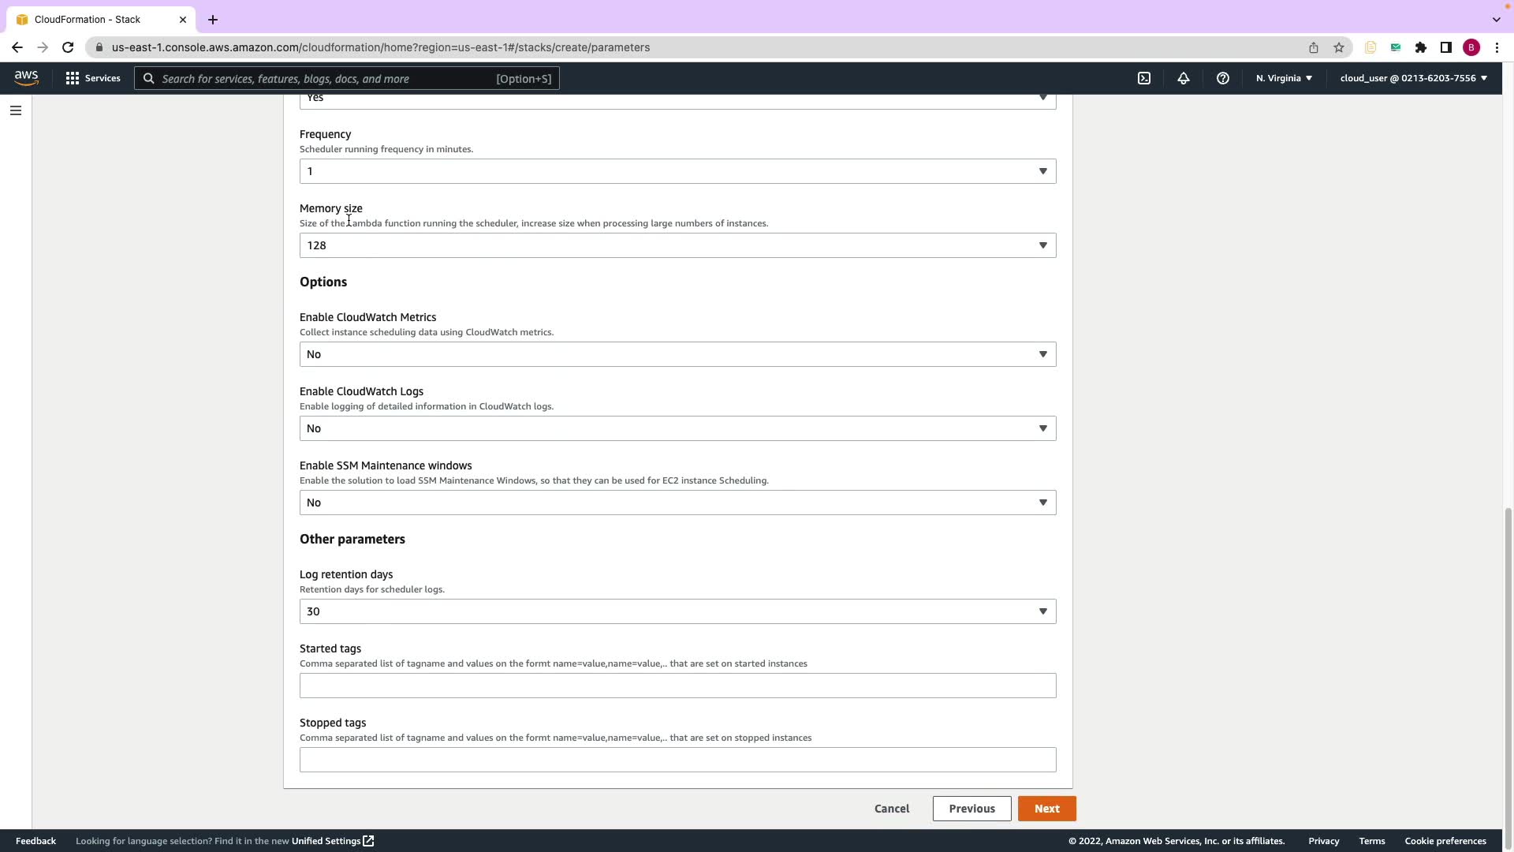Focus the Started tags input field
Screen dimensions: 1514x852
[677, 686]
